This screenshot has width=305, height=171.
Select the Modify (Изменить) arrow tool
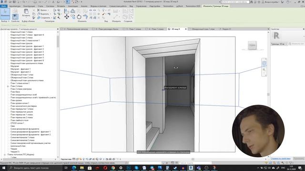point(5,13)
